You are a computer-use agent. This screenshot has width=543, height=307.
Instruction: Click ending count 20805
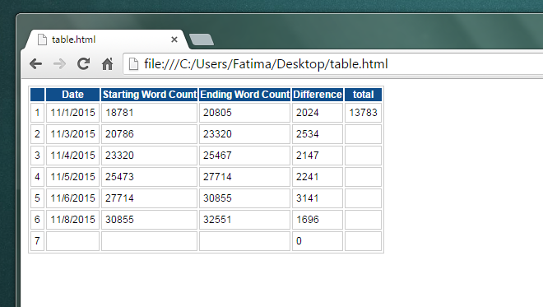[244, 113]
